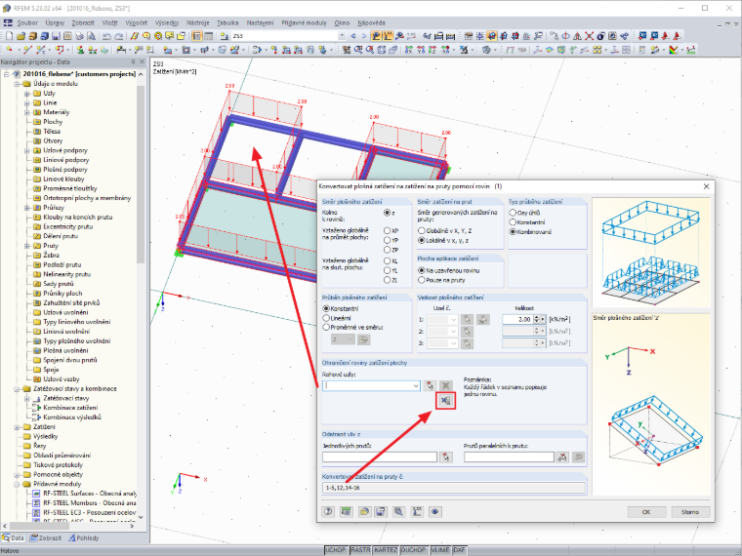Toggle the UCHOP status bar button
742x556 pixels.
point(336,550)
